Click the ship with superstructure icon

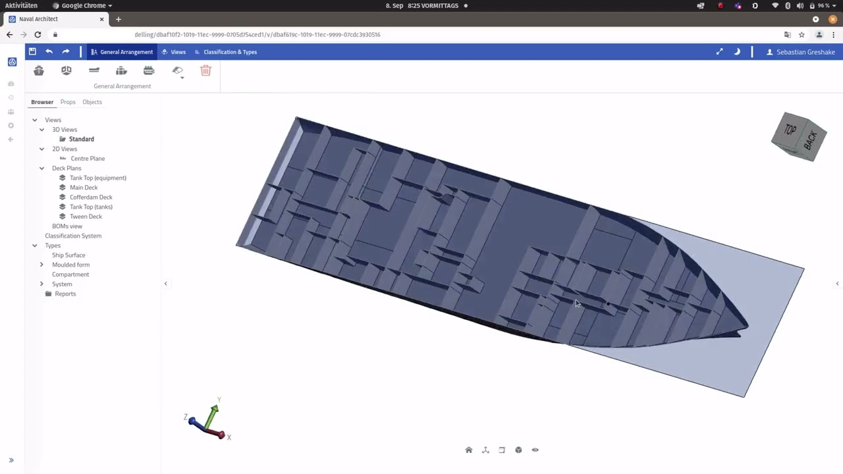[x=121, y=70]
